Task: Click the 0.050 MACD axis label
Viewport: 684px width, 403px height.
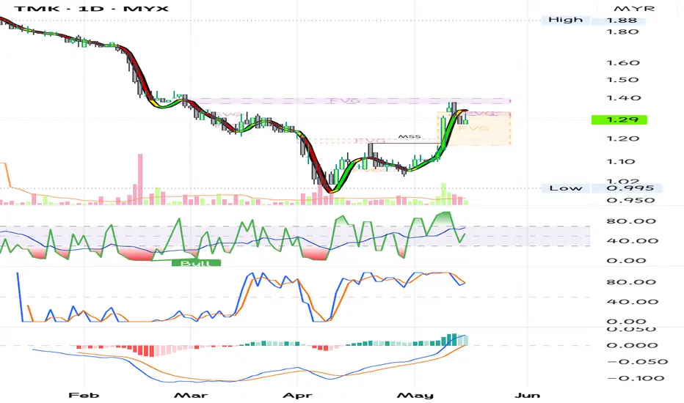Action: [630, 330]
